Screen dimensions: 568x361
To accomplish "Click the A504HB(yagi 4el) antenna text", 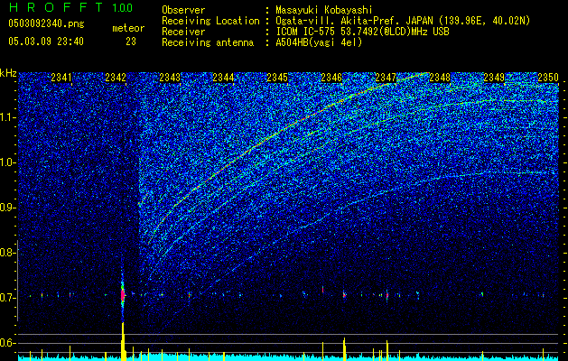I will (319, 42).
